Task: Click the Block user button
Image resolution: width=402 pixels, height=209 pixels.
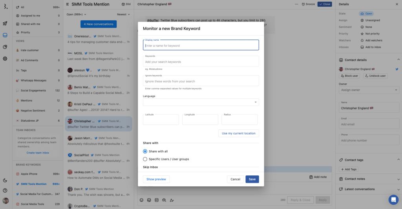Action: click(349, 76)
